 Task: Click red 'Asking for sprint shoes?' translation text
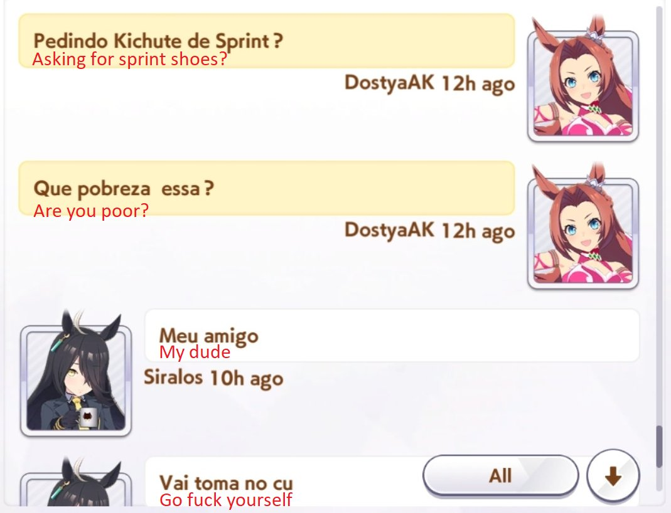129,60
